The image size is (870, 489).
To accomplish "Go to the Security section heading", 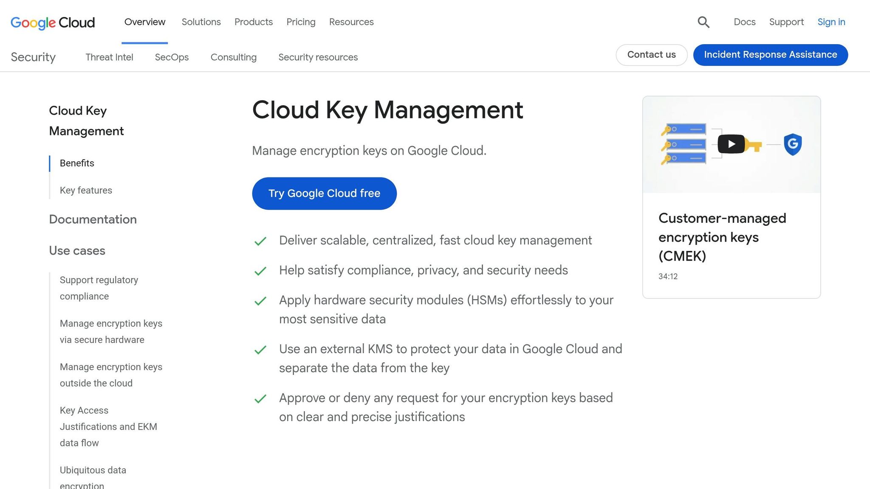I will point(33,57).
